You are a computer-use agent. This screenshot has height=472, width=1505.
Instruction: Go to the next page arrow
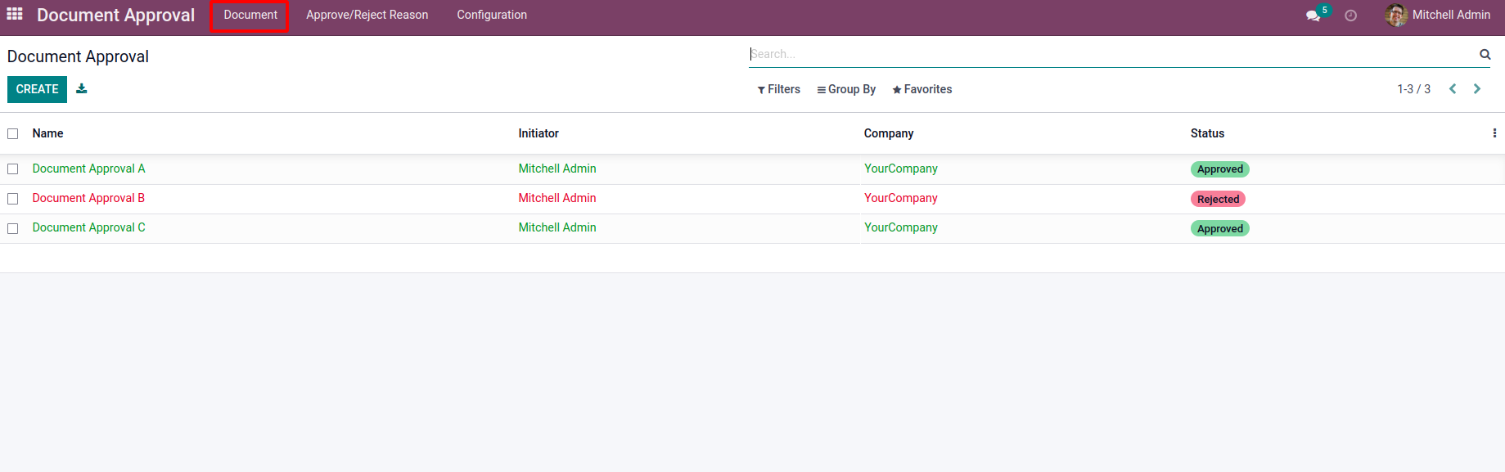point(1477,89)
